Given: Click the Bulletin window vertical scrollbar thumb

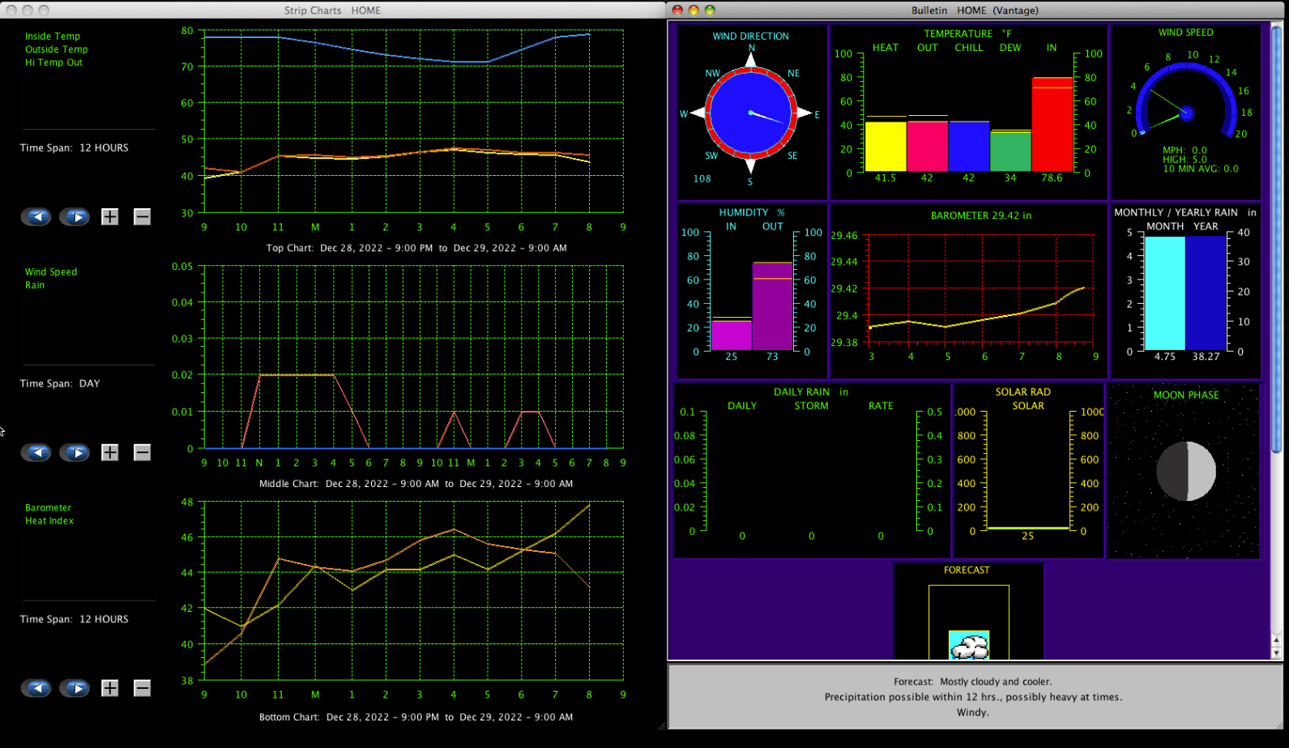Looking at the screenshot, I should click(1277, 239).
